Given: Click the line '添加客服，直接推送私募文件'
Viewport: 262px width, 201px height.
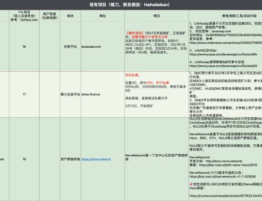Looking at the screenshot, I should [146, 98].
